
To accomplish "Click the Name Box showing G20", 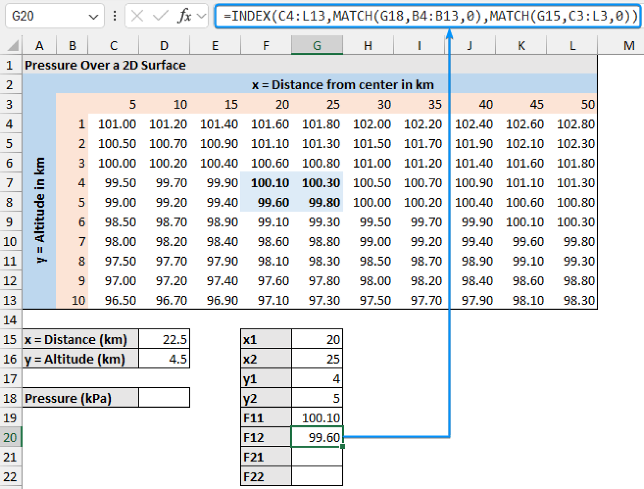I will pyautogui.click(x=46, y=16).
